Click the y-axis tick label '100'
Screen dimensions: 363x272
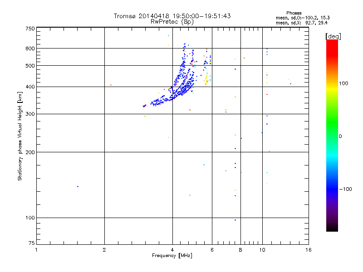tap(30, 218)
